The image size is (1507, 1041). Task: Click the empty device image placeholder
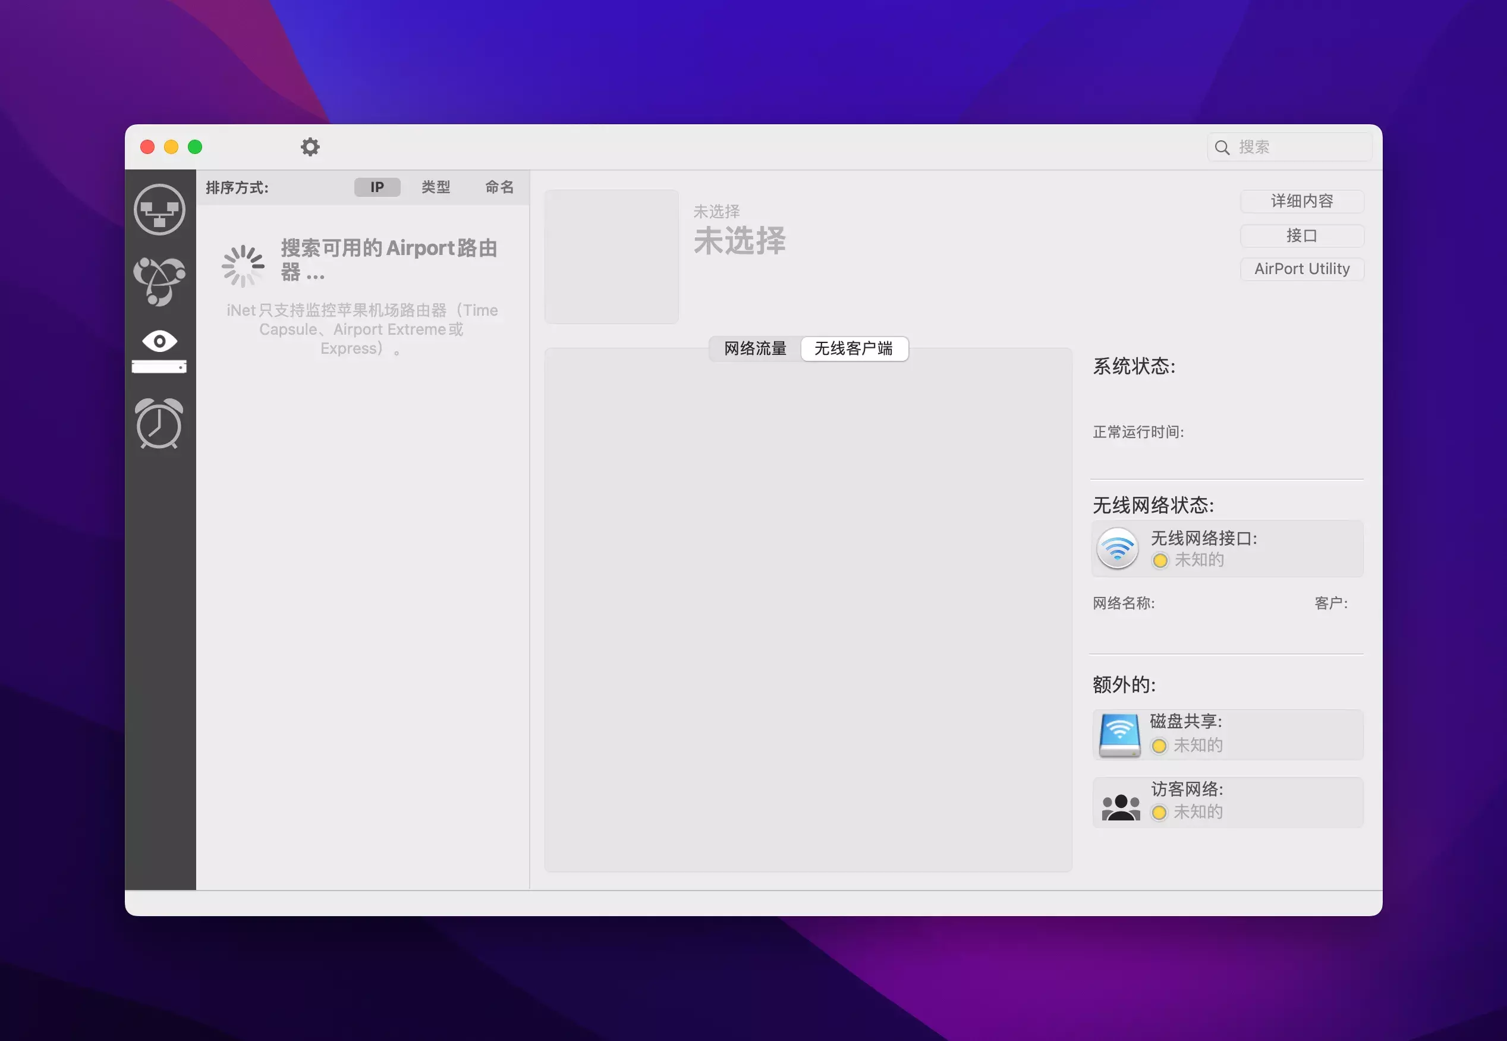[611, 256]
